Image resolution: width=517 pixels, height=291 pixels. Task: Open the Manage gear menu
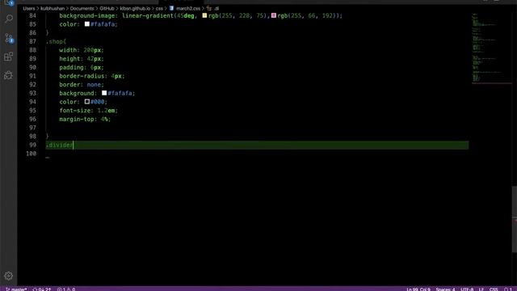(x=9, y=276)
